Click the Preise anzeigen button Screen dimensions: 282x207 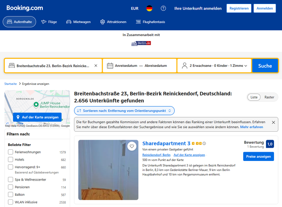click(x=258, y=157)
